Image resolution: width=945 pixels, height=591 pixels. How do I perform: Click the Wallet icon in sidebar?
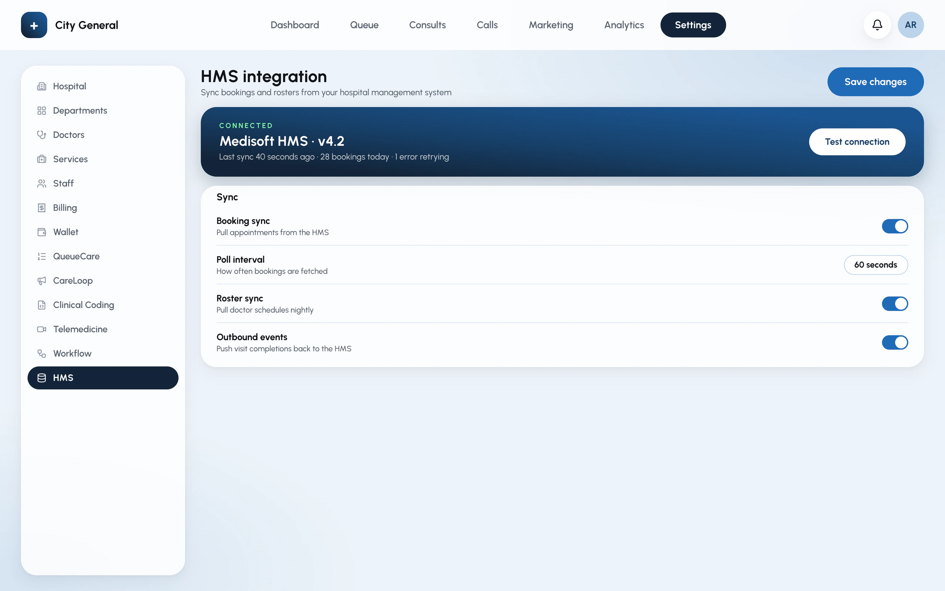click(42, 232)
